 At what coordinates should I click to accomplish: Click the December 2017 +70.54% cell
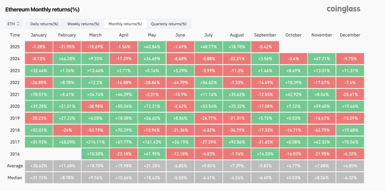pos(350,142)
